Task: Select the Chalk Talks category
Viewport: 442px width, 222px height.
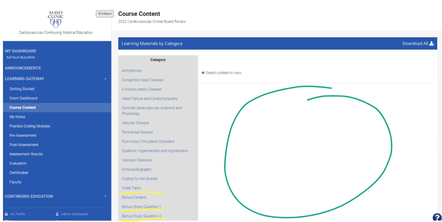Action: point(131,188)
